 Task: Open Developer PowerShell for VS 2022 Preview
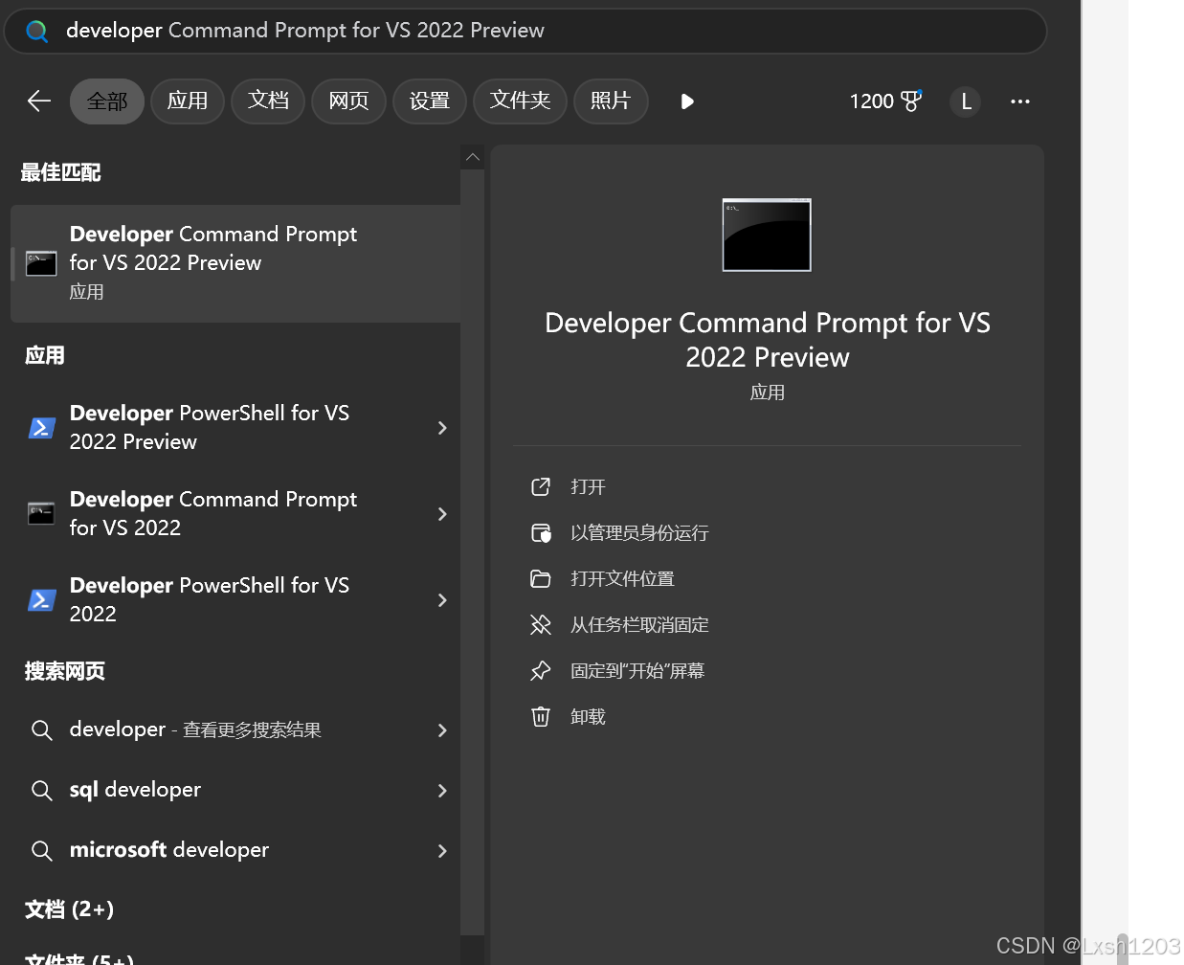click(235, 427)
